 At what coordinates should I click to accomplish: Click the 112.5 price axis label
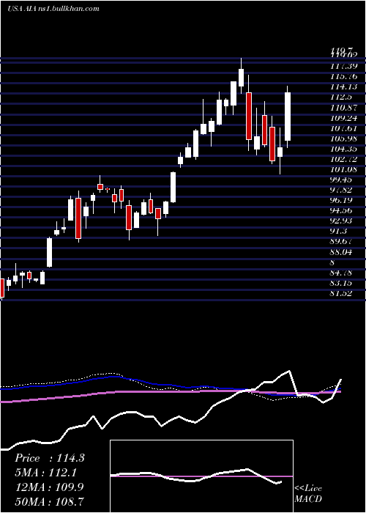point(341,97)
